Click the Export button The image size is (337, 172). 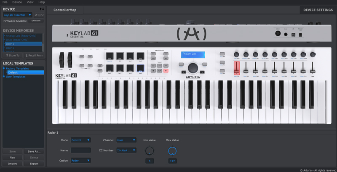click(34, 164)
